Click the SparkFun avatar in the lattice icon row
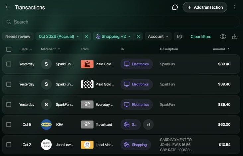 point(46,84)
